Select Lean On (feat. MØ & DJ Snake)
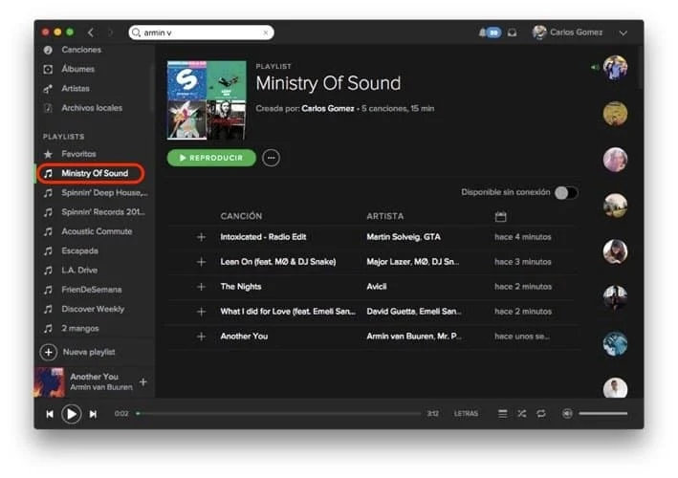 (x=278, y=262)
